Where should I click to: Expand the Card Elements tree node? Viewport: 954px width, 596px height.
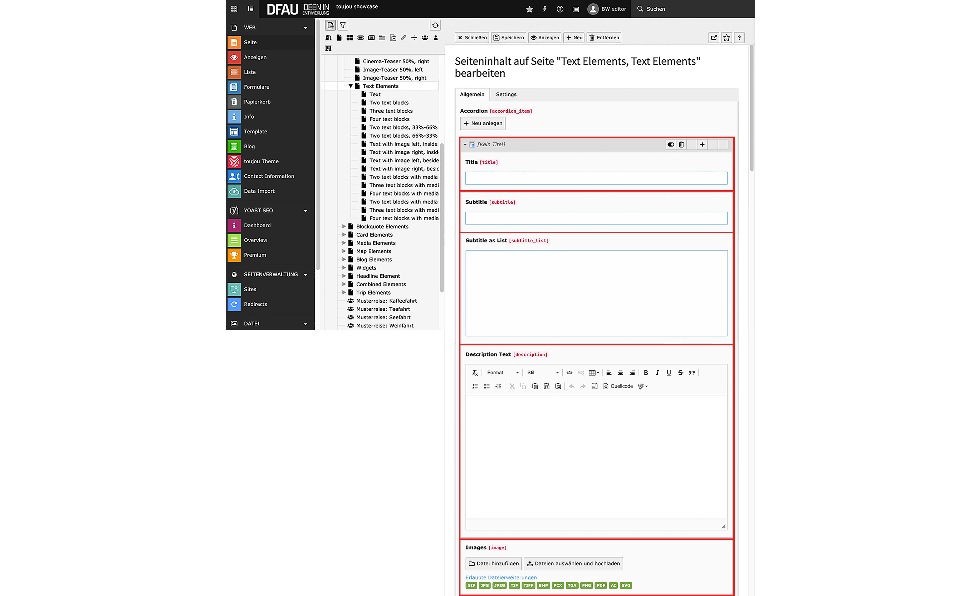point(344,235)
